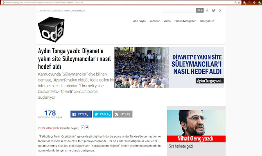
Task: Click the site search input field
Action: coord(178,10)
